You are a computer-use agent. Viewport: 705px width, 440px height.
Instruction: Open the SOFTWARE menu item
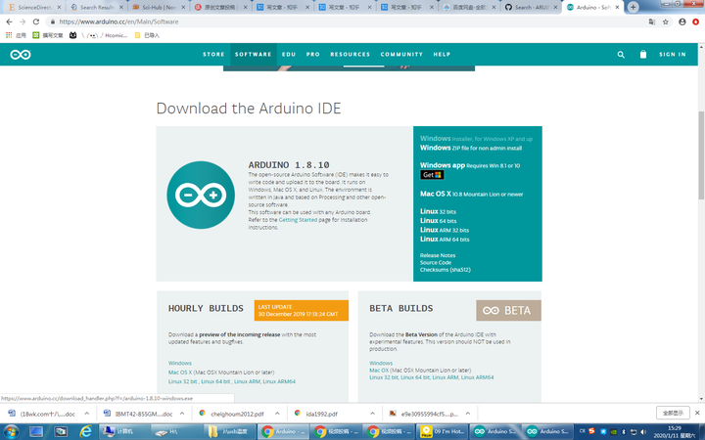(254, 55)
